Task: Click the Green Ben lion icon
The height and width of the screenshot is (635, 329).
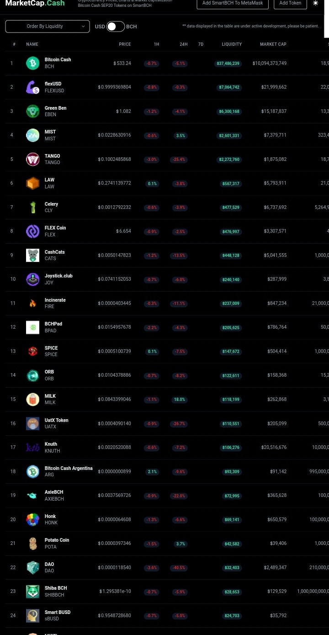Action: [x=32, y=111]
